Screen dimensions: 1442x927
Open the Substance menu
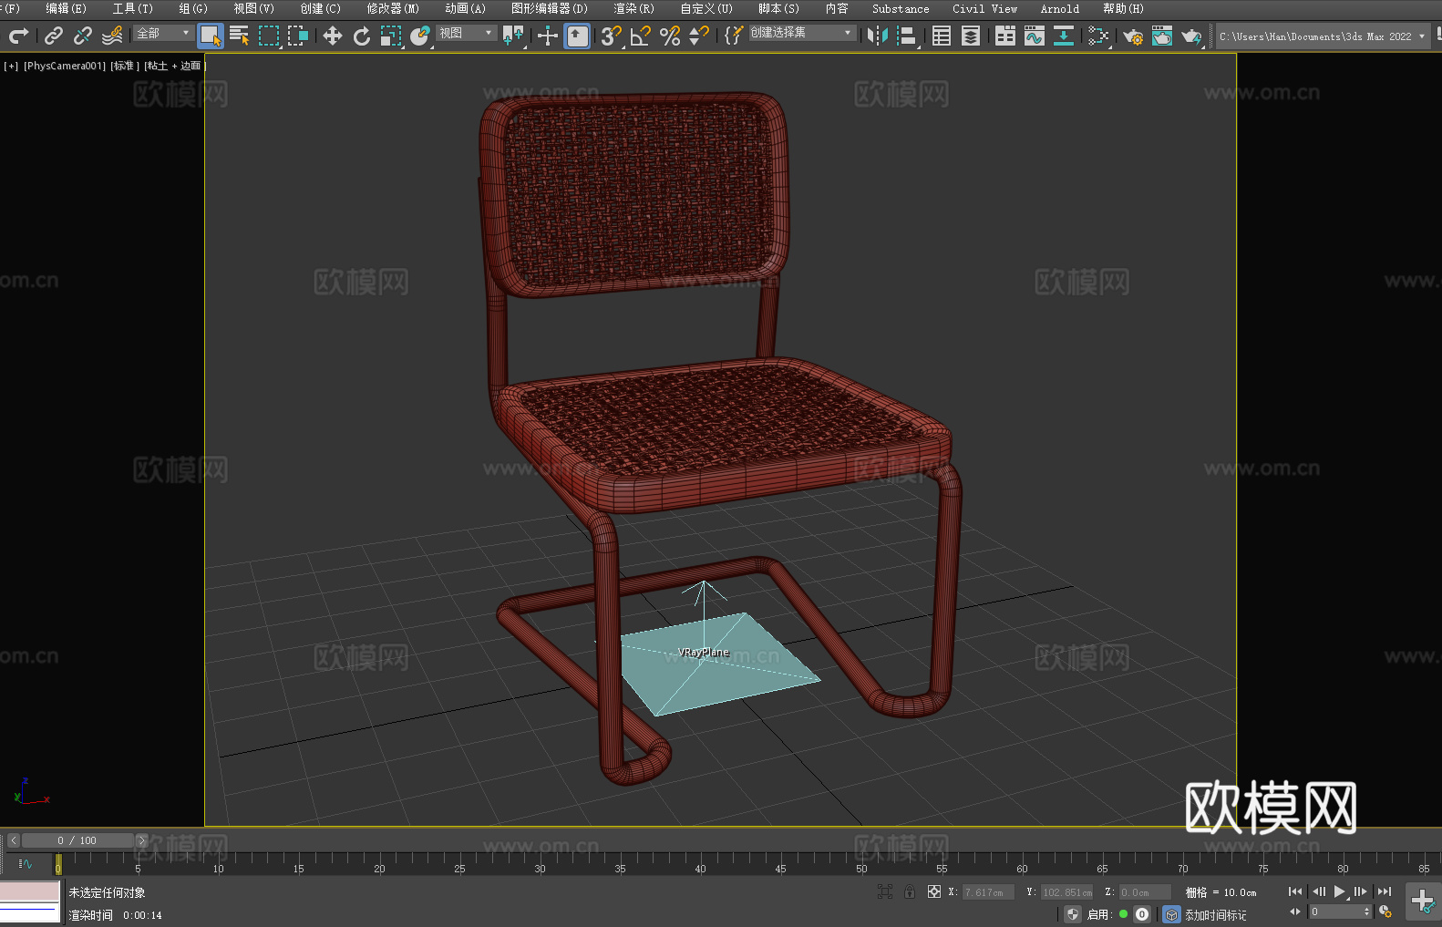point(901,8)
